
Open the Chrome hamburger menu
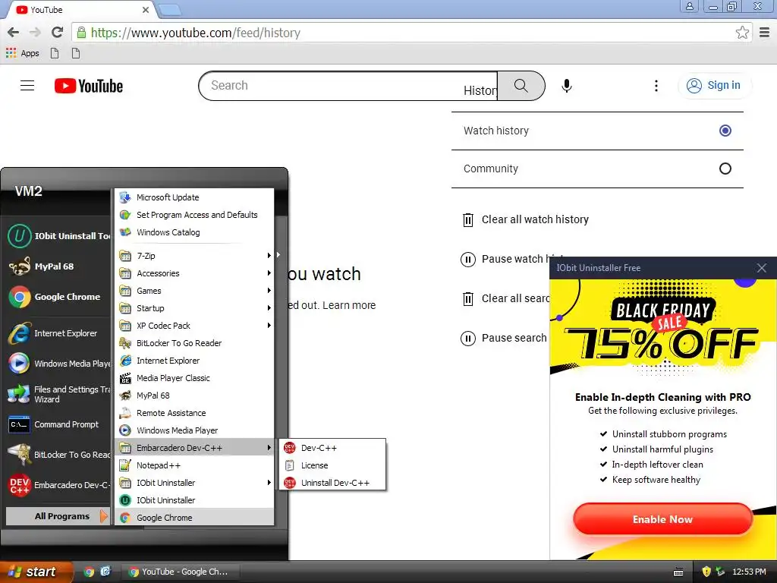[765, 33]
